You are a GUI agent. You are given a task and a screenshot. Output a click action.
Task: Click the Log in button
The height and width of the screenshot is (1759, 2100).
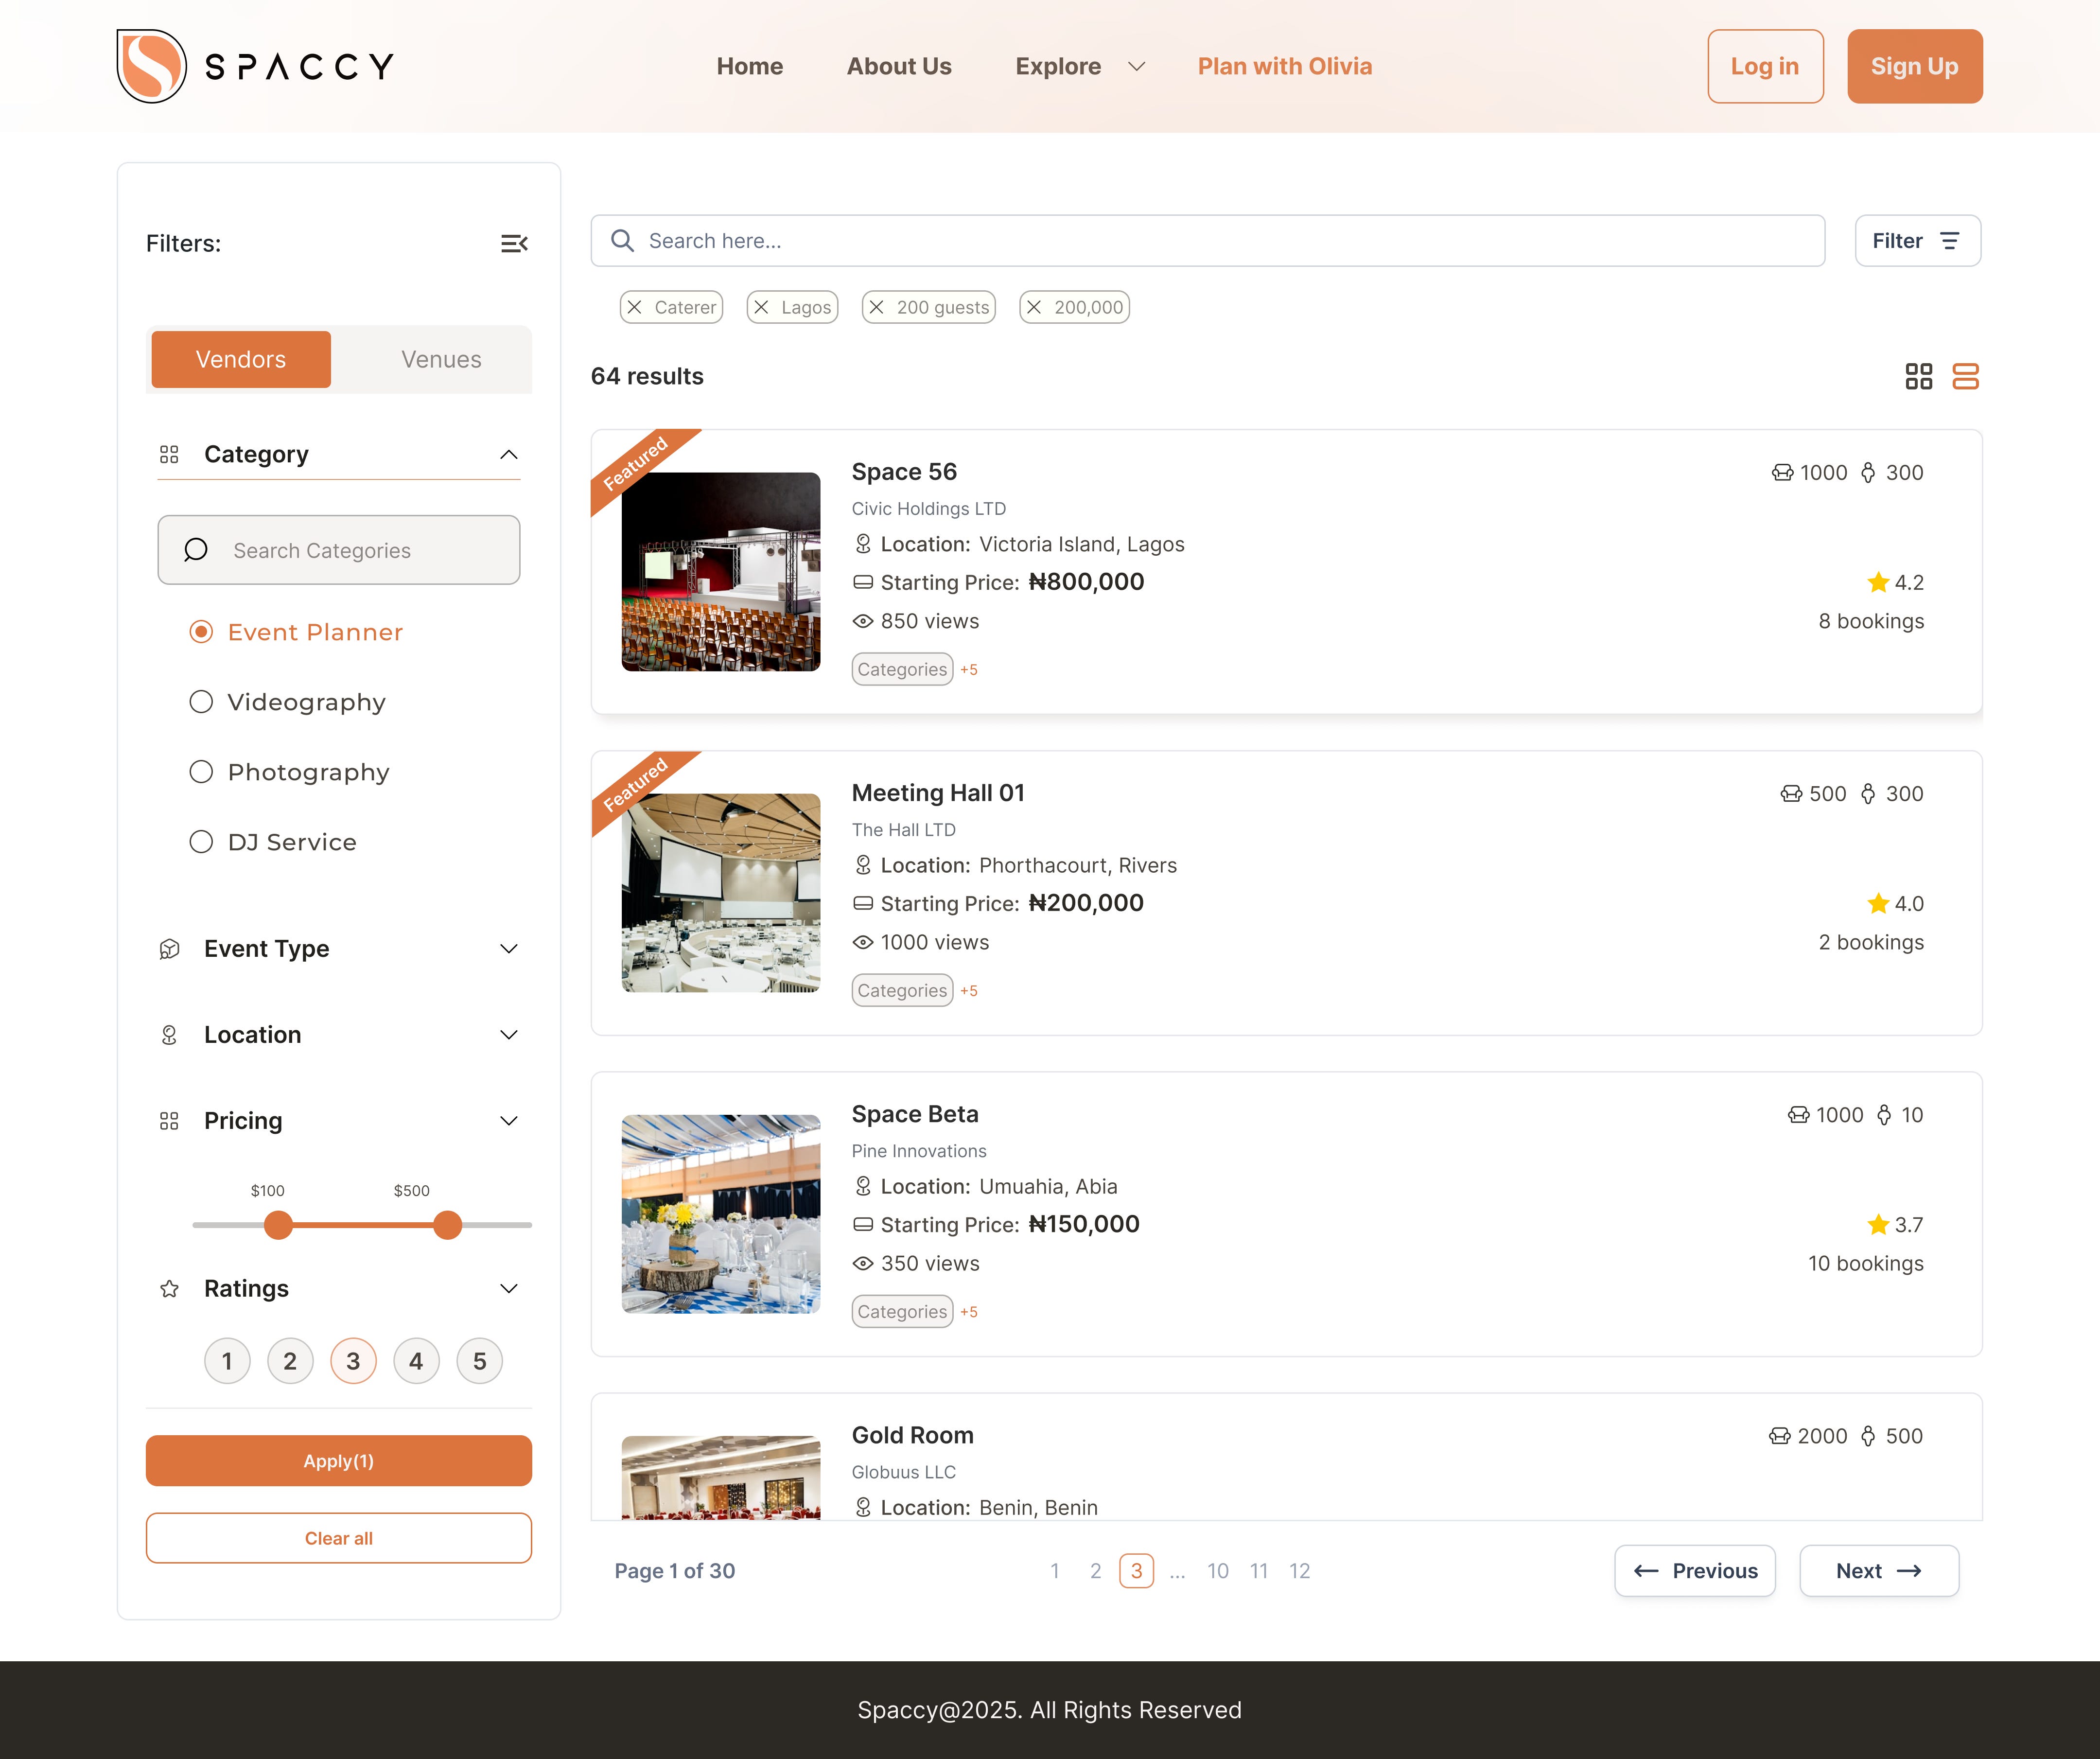(x=1765, y=66)
